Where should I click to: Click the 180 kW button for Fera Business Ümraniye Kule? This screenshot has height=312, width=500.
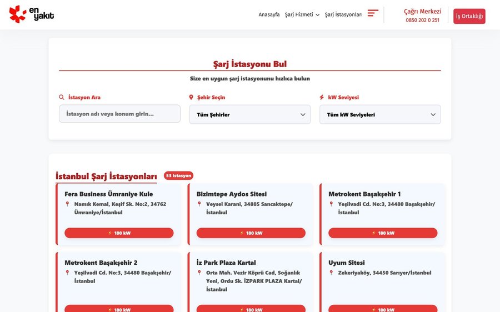tap(119, 233)
